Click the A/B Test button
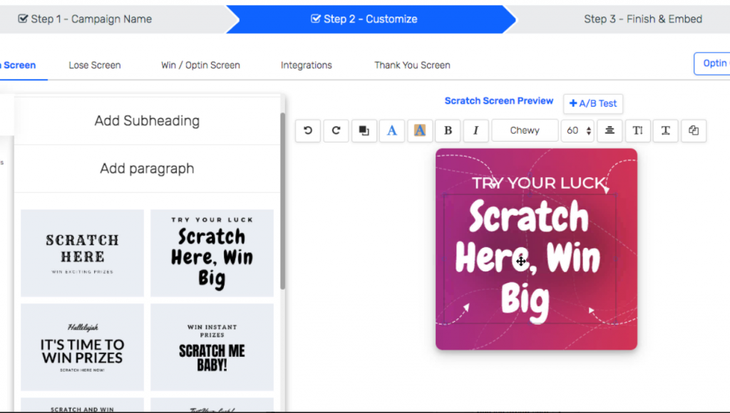730x413 pixels. (x=592, y=104)
